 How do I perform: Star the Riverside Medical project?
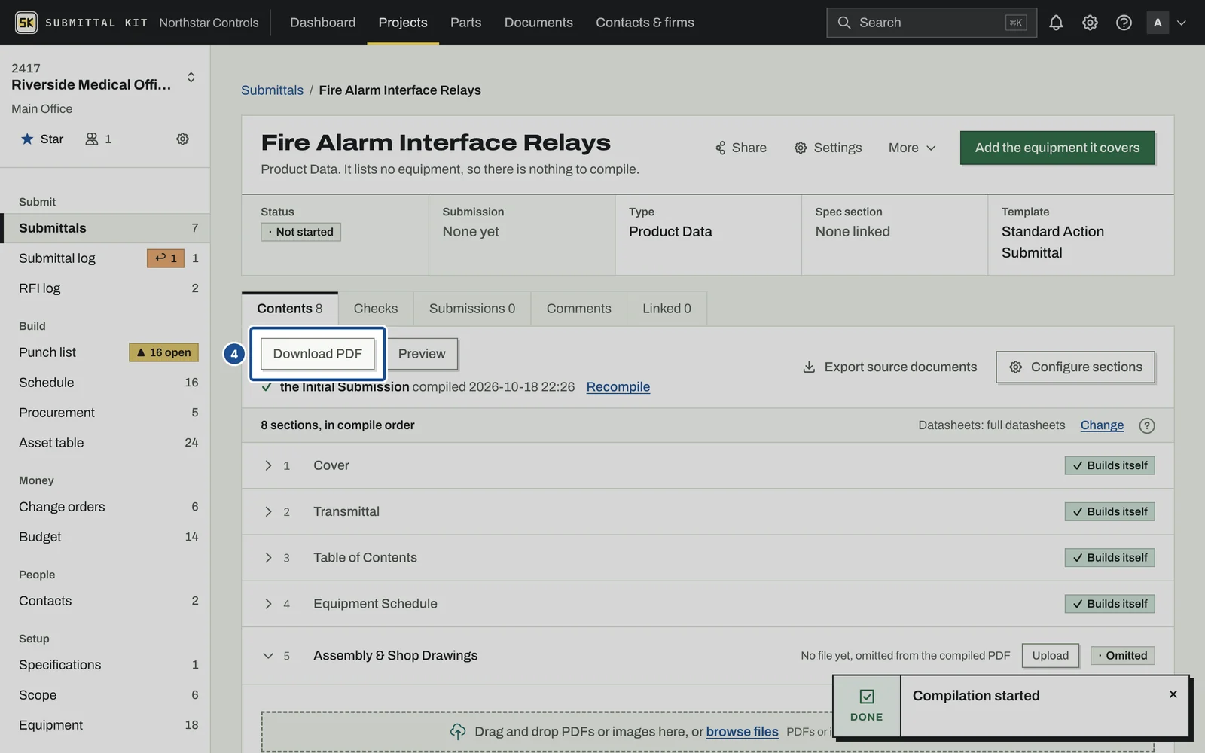pyautogui.click(x=42, y=139)
